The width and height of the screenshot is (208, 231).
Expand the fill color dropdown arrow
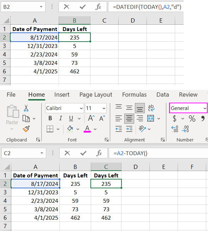coord(78,129)
